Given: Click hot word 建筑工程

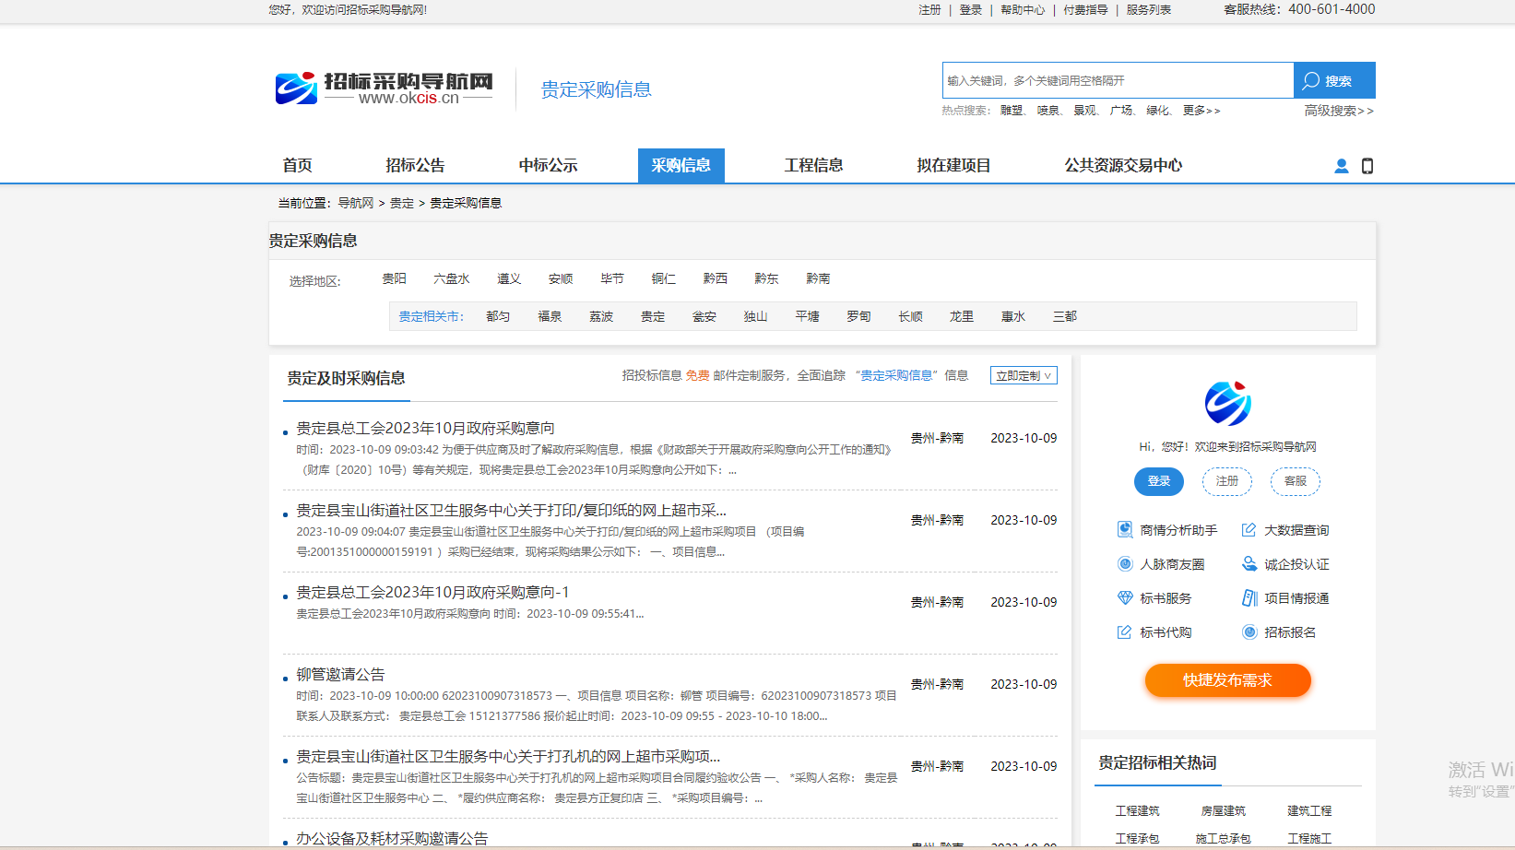Looking at the screenshot, I should pyautogui.click(x=1309, y=811).
